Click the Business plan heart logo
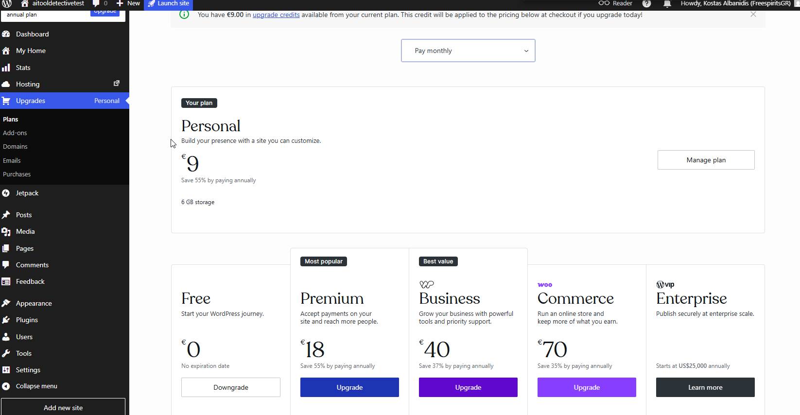This screenshot has height=415, width=800. [x=427, y=284]
